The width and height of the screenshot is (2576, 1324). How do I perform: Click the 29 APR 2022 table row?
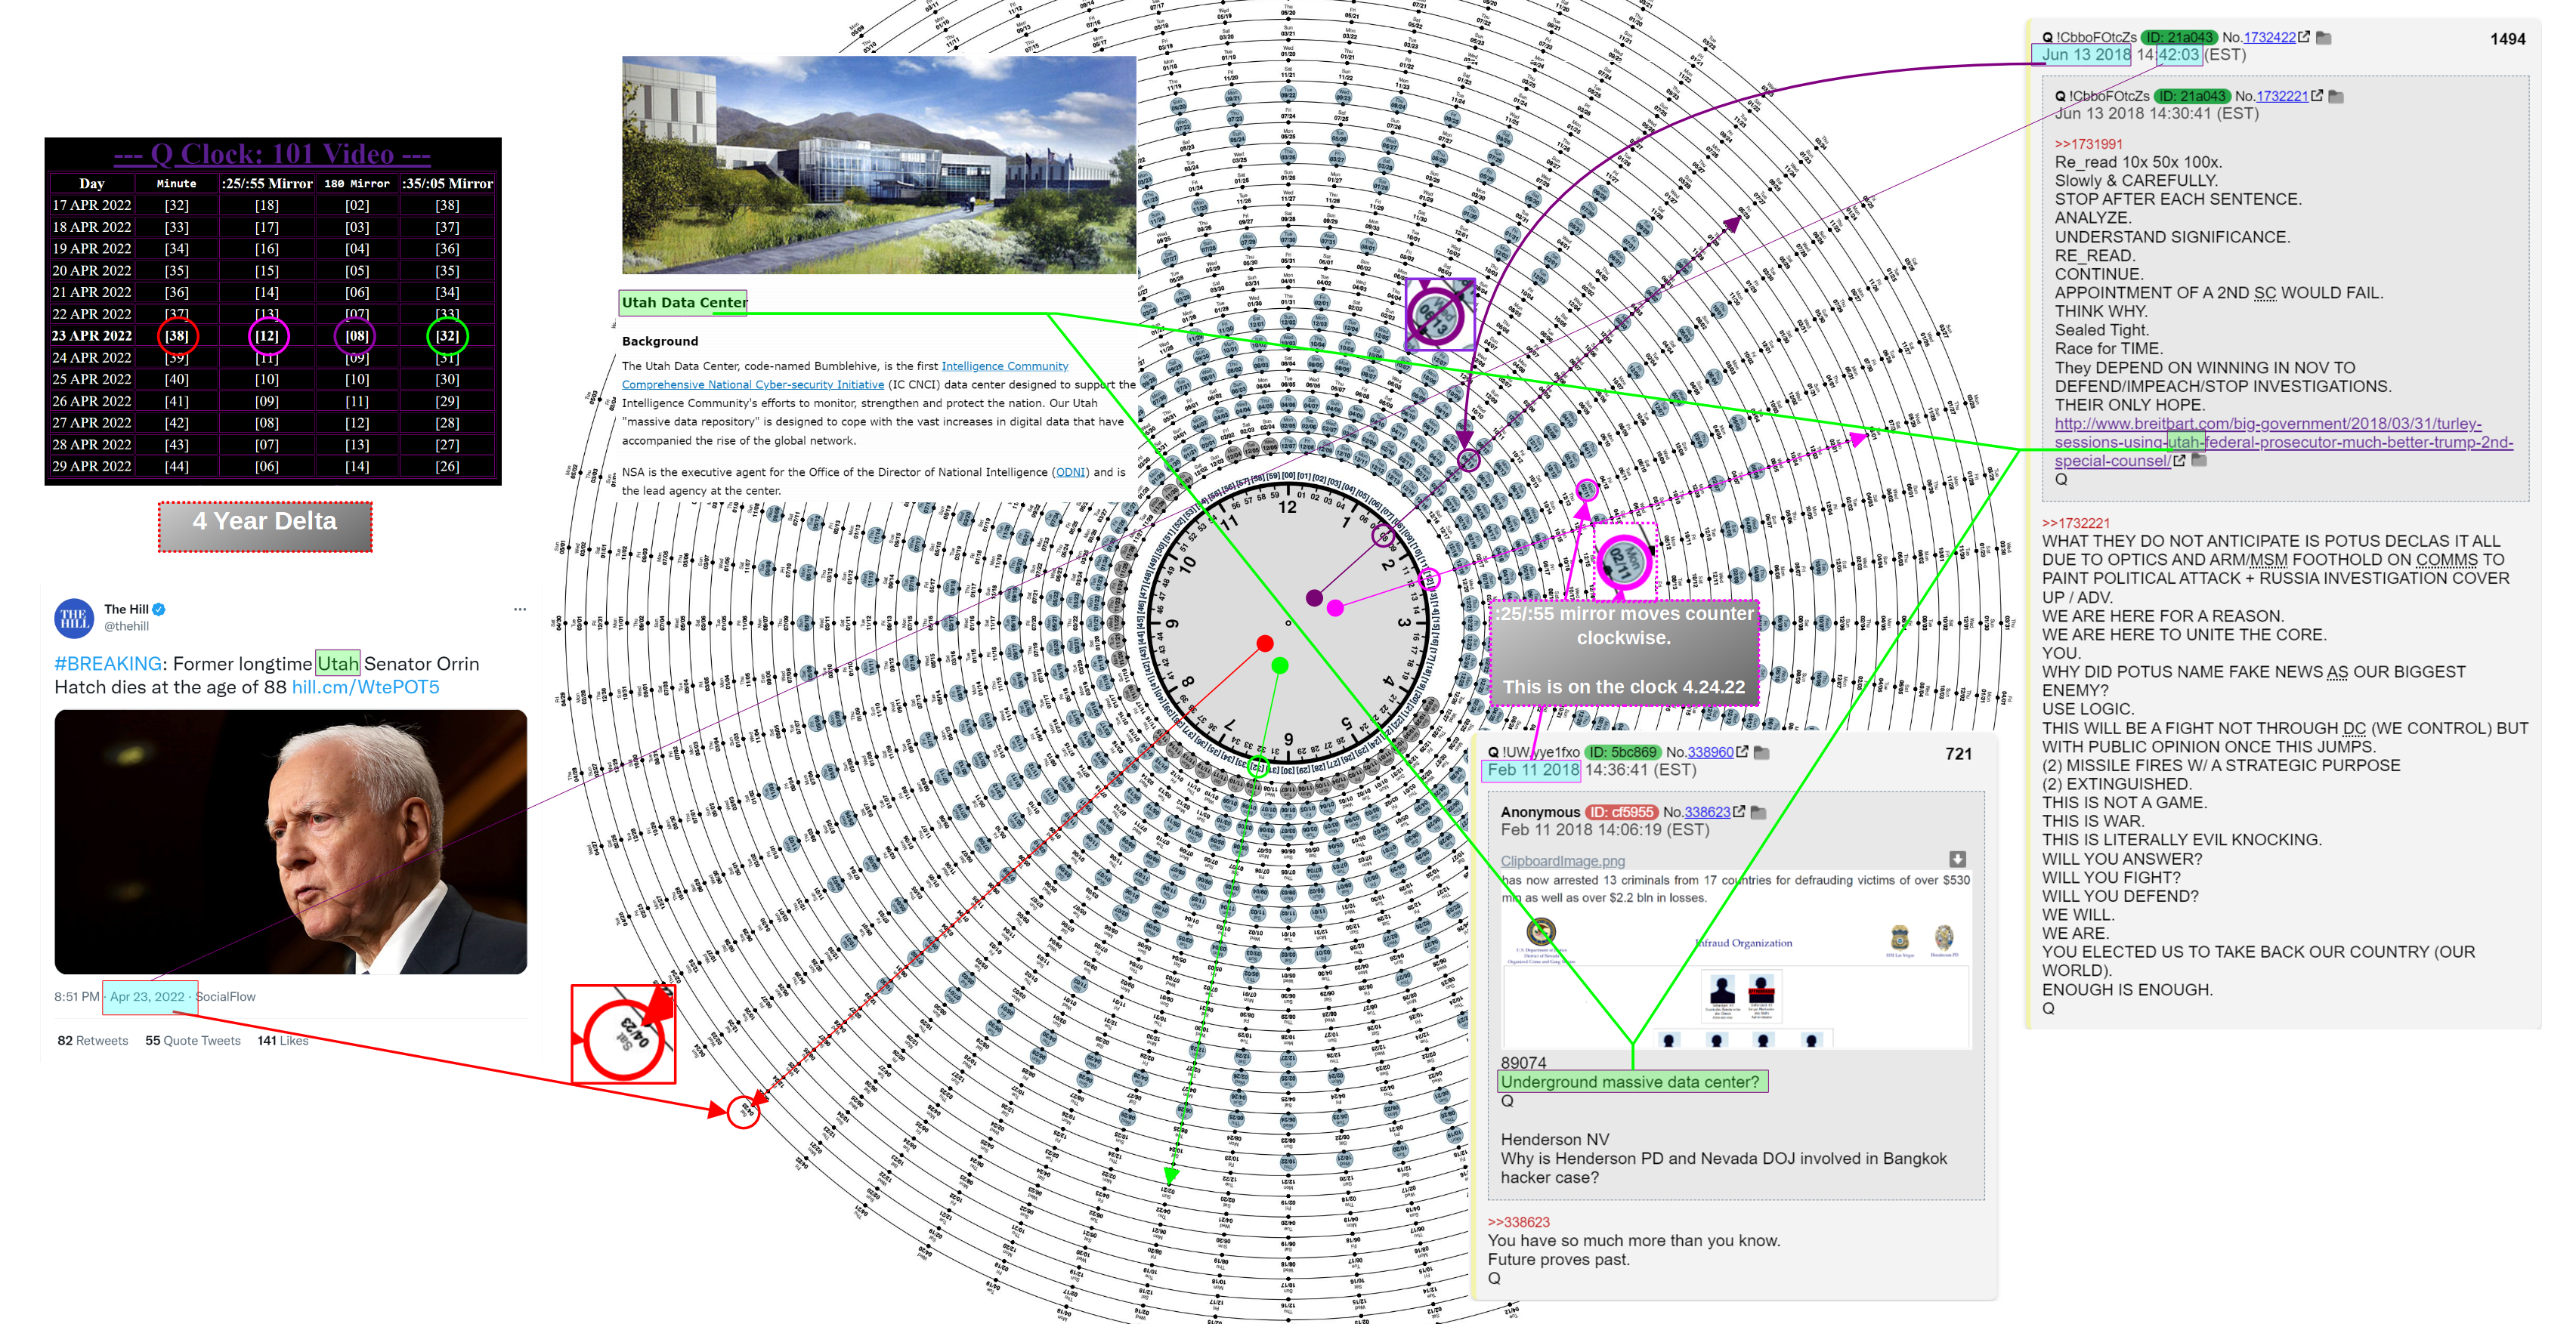[x=272, y=467]
